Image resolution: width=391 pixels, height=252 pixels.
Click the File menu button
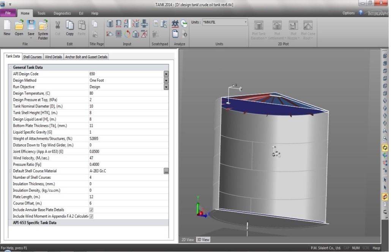coord(8,13)
